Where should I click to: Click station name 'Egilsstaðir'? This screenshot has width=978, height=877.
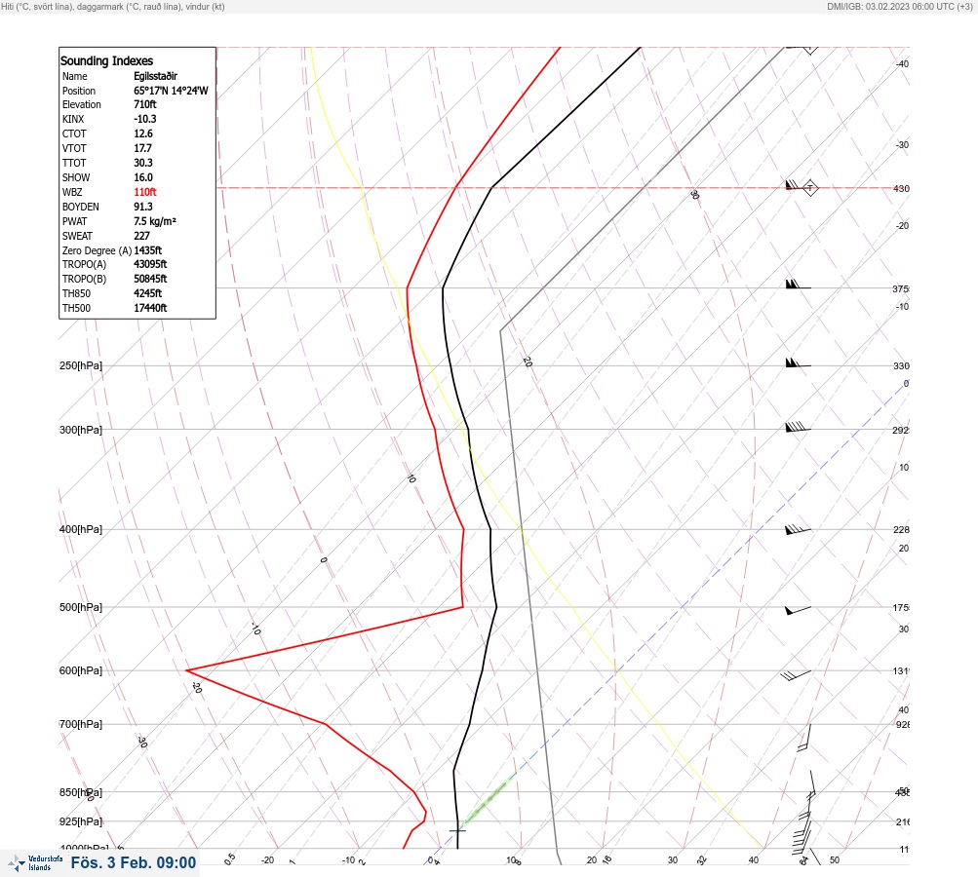(x=155, y=76)
